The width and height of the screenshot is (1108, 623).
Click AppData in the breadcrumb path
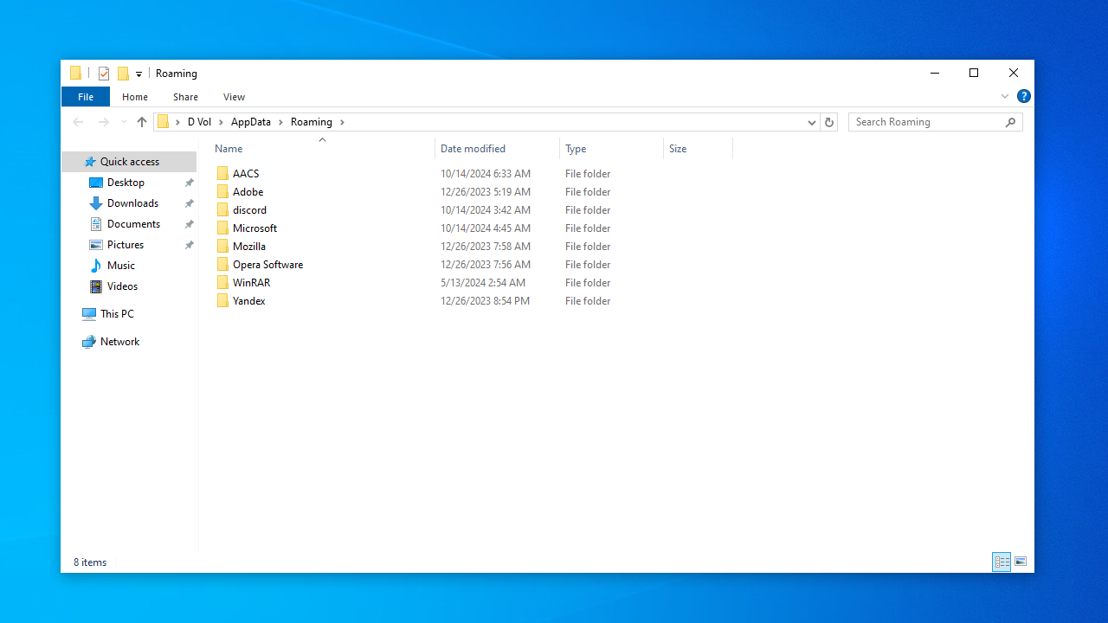coord(250,122)
